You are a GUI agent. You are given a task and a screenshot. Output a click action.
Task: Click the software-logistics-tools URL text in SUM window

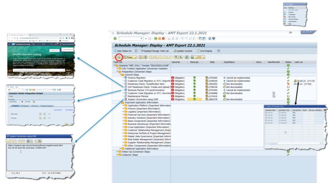pyautogui.click(x=35, y=145)
